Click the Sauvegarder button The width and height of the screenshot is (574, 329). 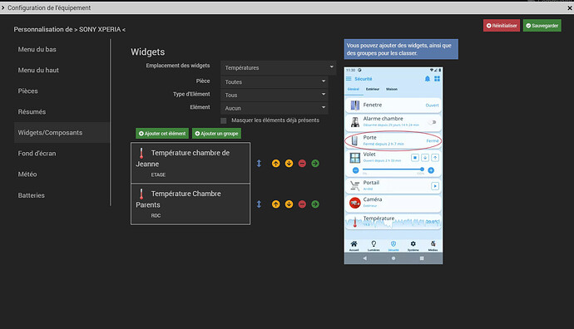pos(542,26)
